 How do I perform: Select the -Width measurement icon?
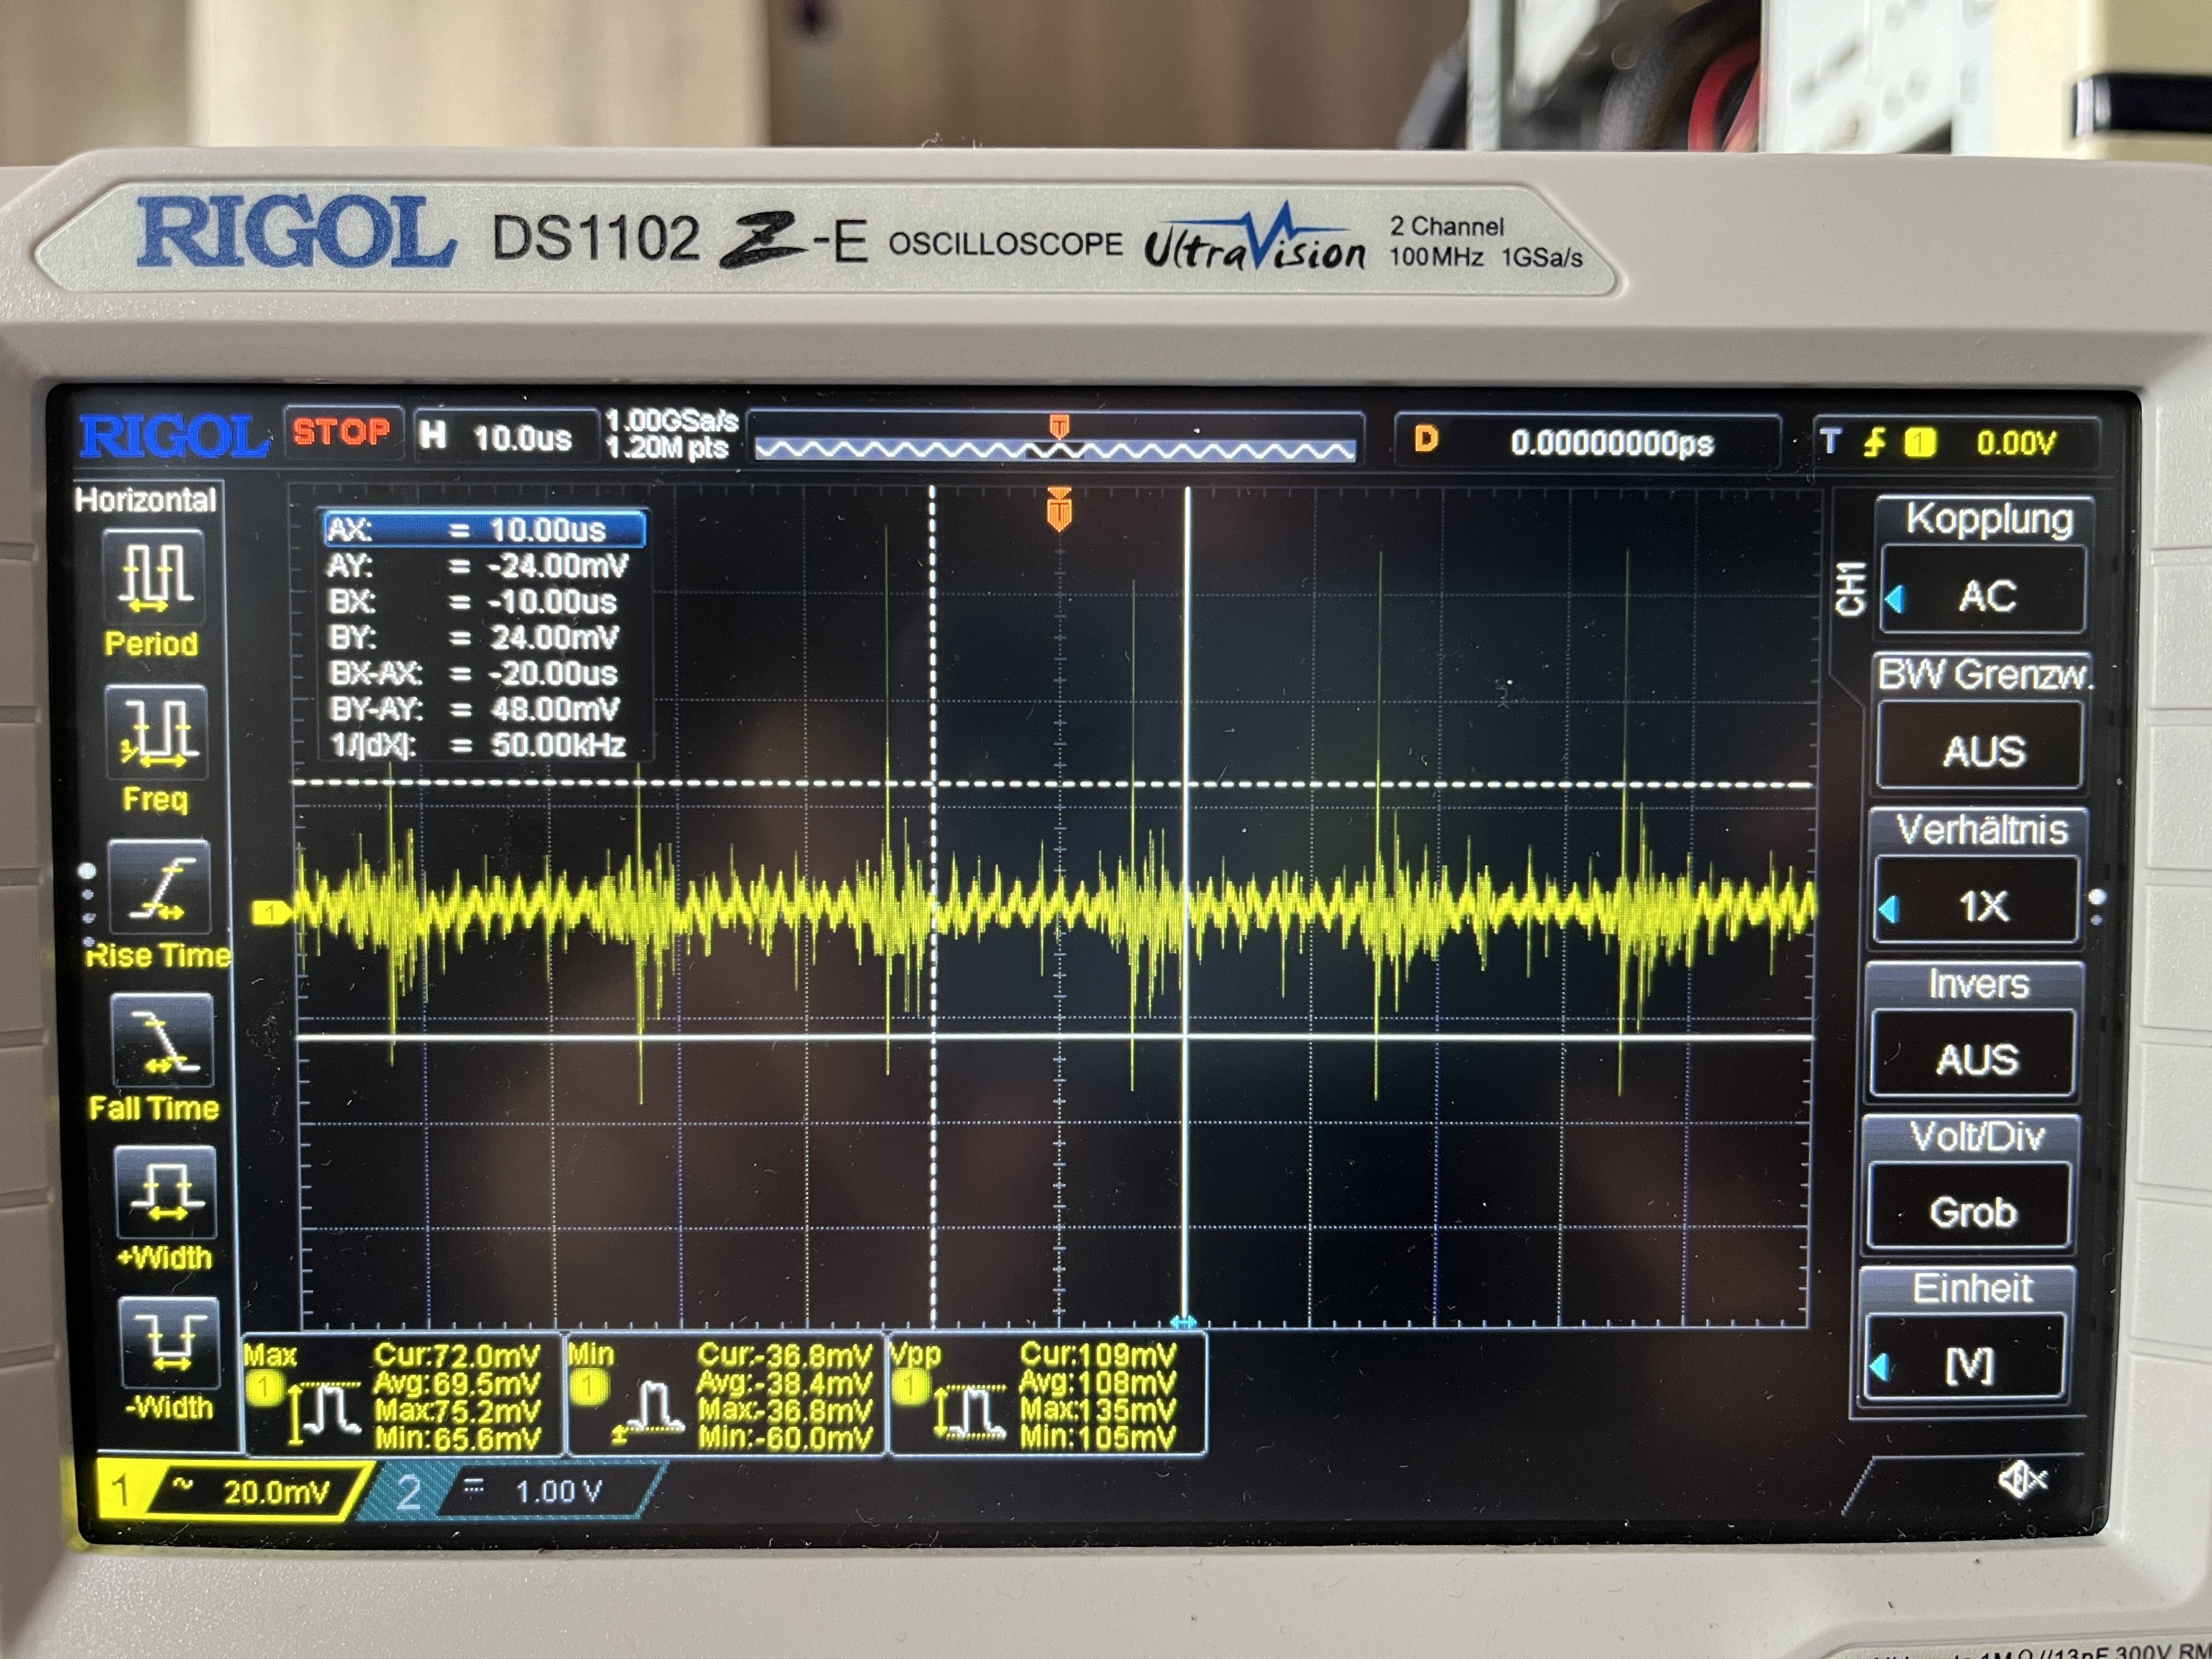pos(168,1343)
